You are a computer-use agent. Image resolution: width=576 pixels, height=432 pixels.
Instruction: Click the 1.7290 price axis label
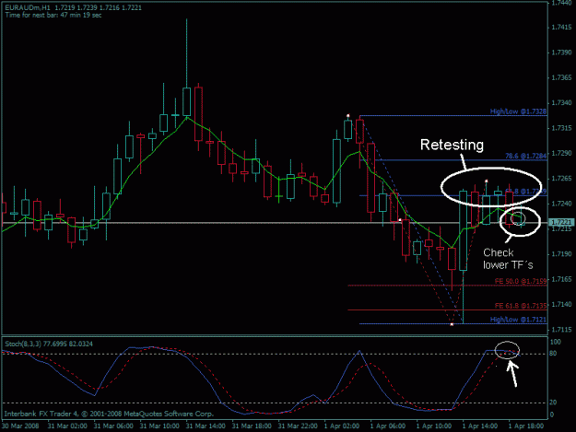coord(561,153)
